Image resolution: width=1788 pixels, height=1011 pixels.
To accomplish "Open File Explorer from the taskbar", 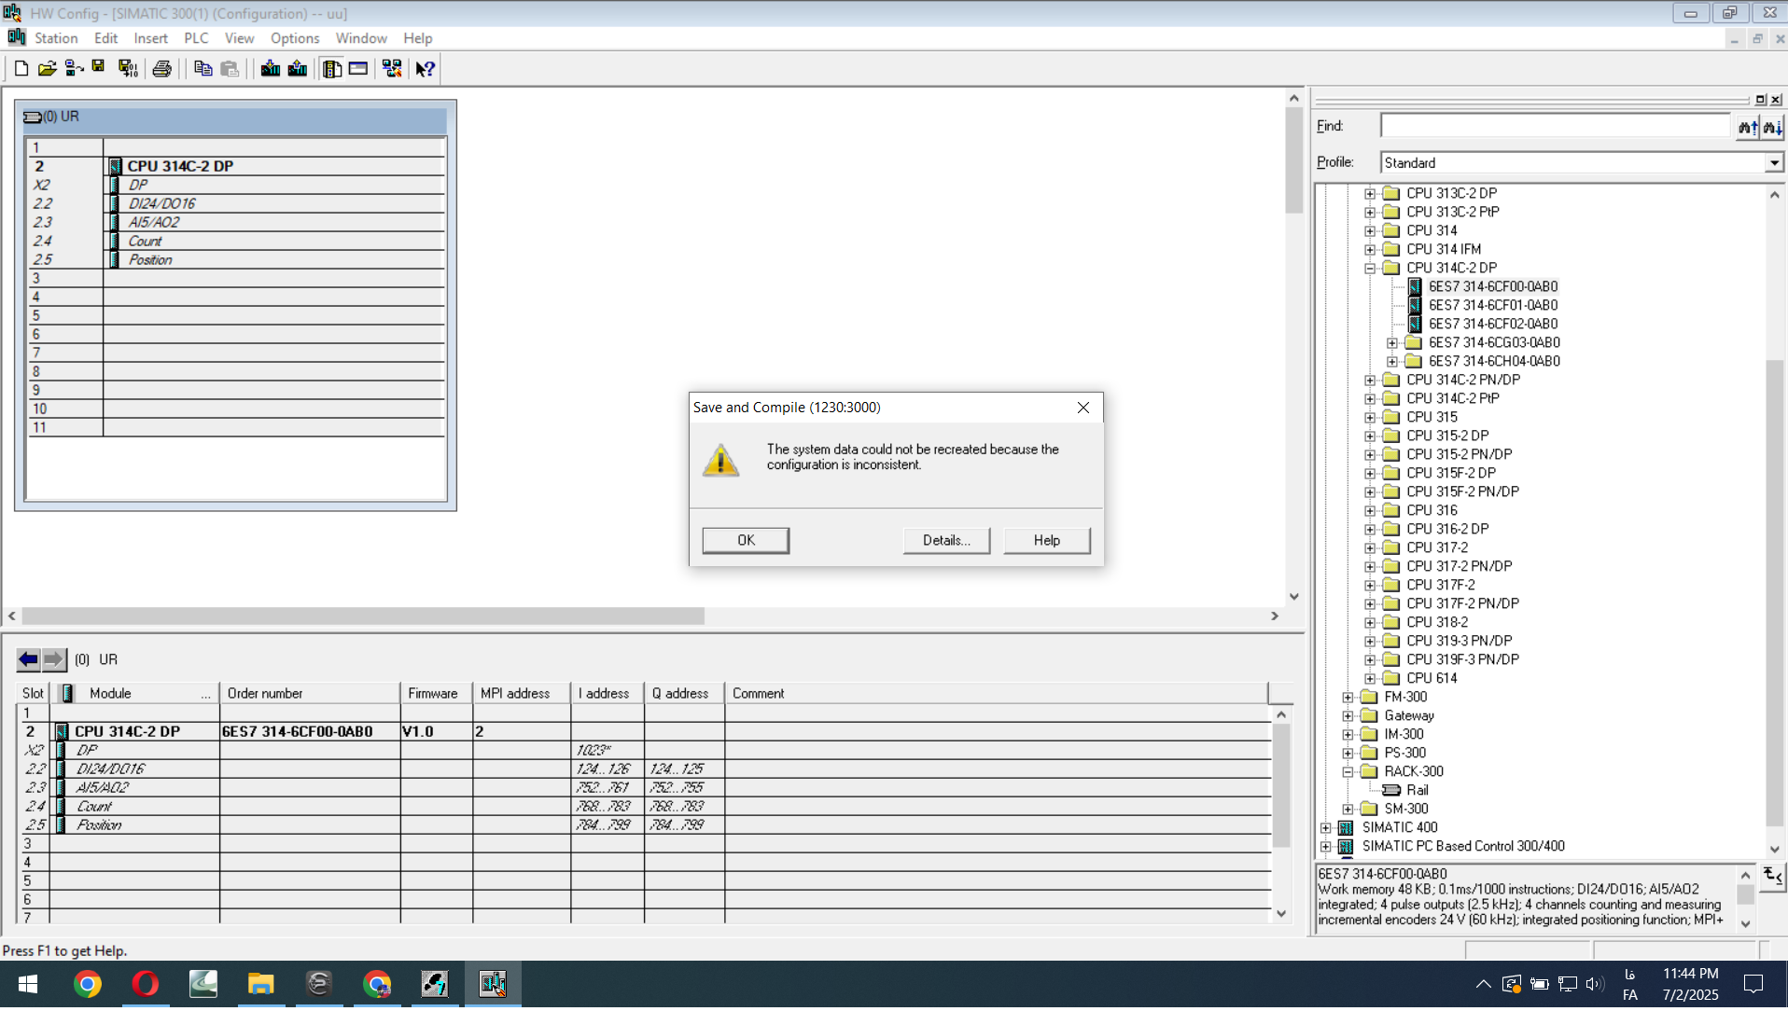I will pyautogui.click(x=260, y=985).
